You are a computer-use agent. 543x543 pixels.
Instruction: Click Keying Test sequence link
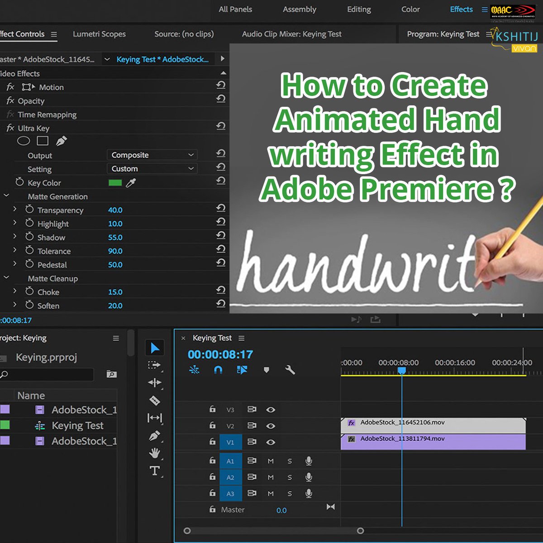(x=162, y=59)
